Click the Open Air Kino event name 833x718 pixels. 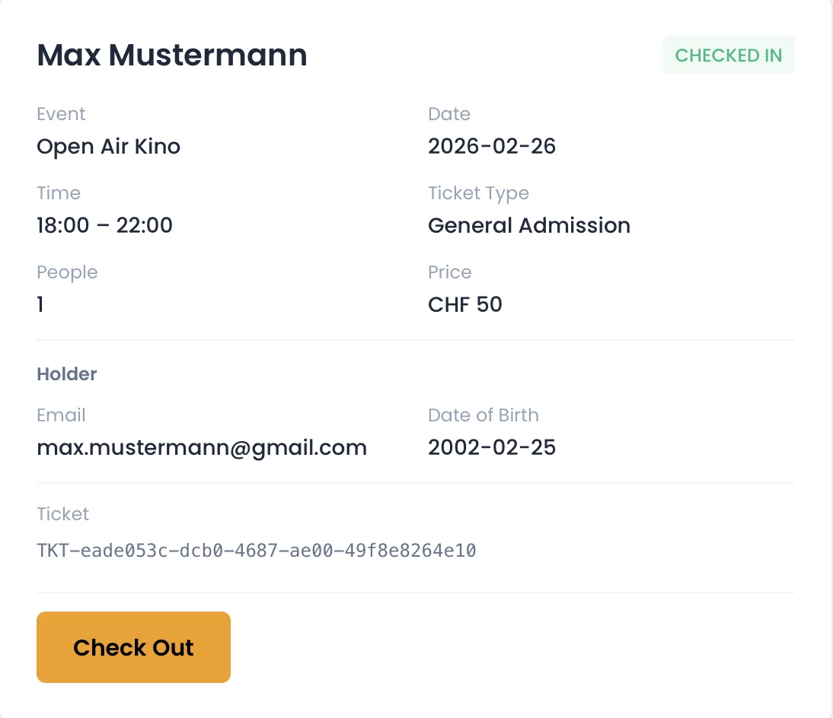108,146
